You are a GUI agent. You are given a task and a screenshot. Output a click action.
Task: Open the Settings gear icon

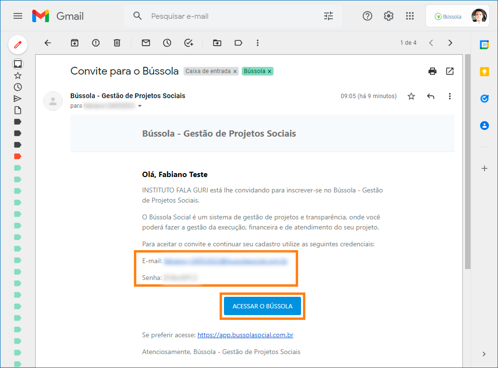coord(388,16)
